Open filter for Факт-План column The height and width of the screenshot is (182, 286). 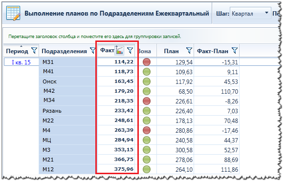point(235,50)
